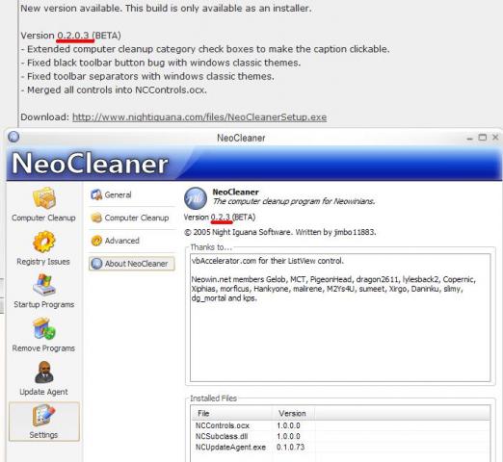Screen dimensions: 503x462
Task: Choose the About NeoCleaner tab
Action: click(132, 264)
